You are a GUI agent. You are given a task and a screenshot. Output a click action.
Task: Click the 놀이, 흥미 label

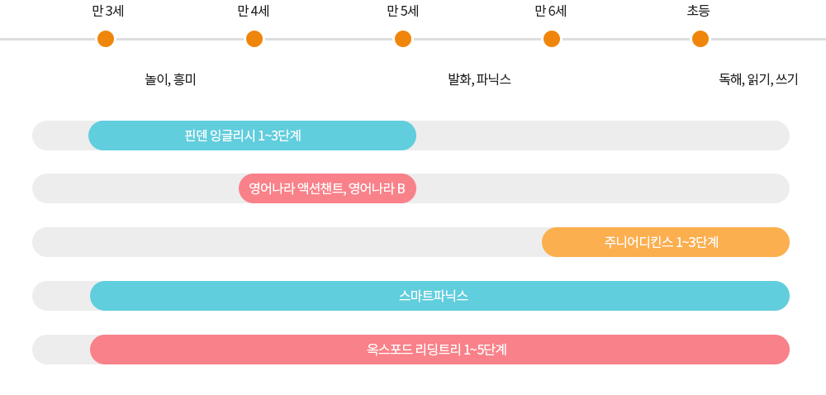pos(171,80)
